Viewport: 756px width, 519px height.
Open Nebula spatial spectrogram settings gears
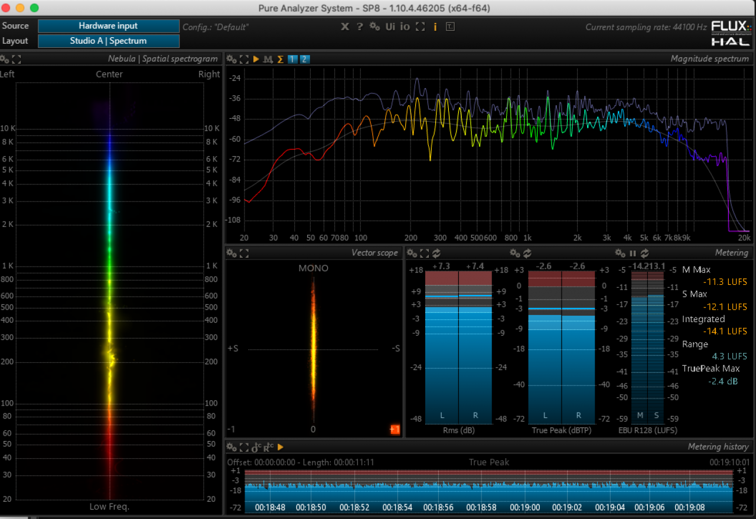click(x=5, y=59)
